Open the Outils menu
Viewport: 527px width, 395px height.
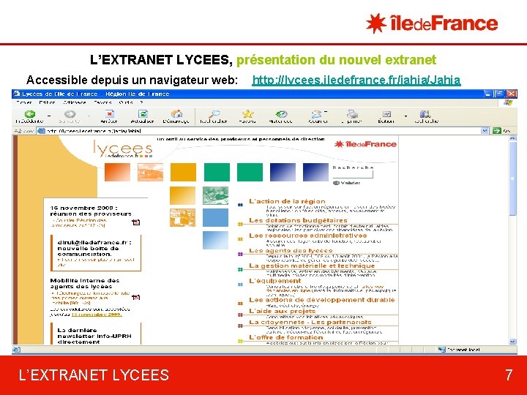click(x=125, y=102)
